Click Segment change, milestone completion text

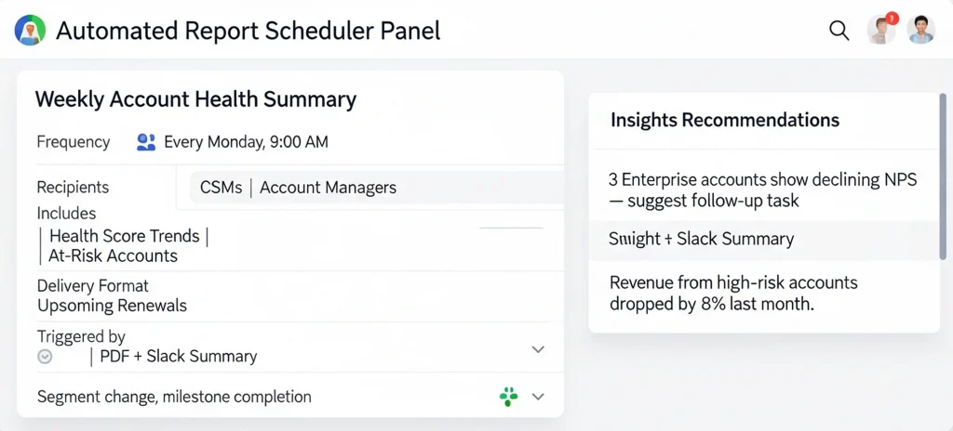pyautogui.click(x=174, y=397)
